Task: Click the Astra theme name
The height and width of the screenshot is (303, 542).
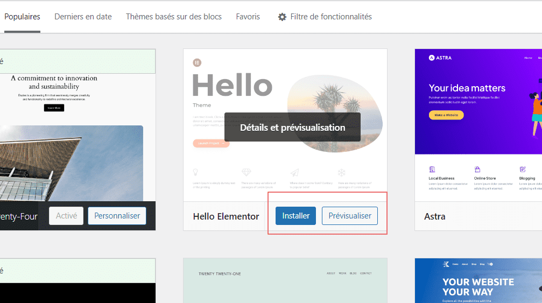Action: pyautogui.click(x=435, y=216)
